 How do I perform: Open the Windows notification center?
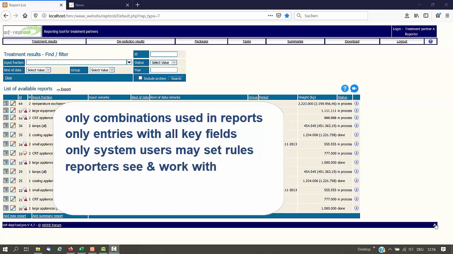tap(443, 249)
